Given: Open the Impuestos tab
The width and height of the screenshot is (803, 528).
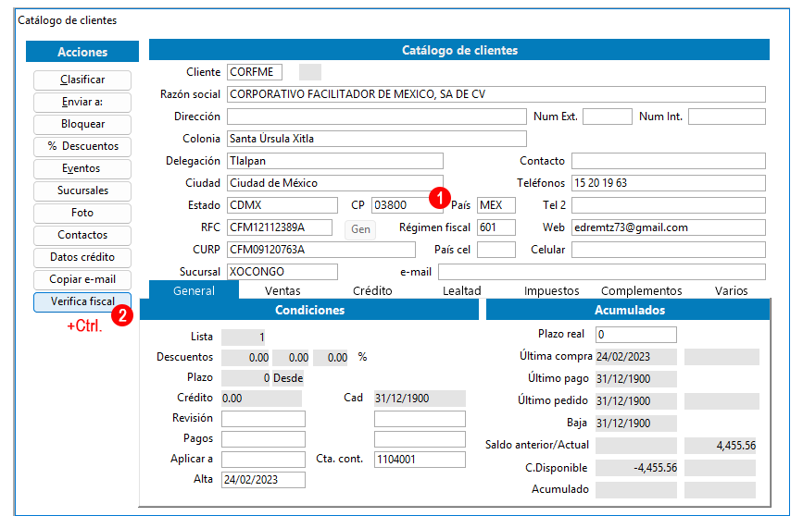Looking at the screenshot, I should tap(552, 291).
